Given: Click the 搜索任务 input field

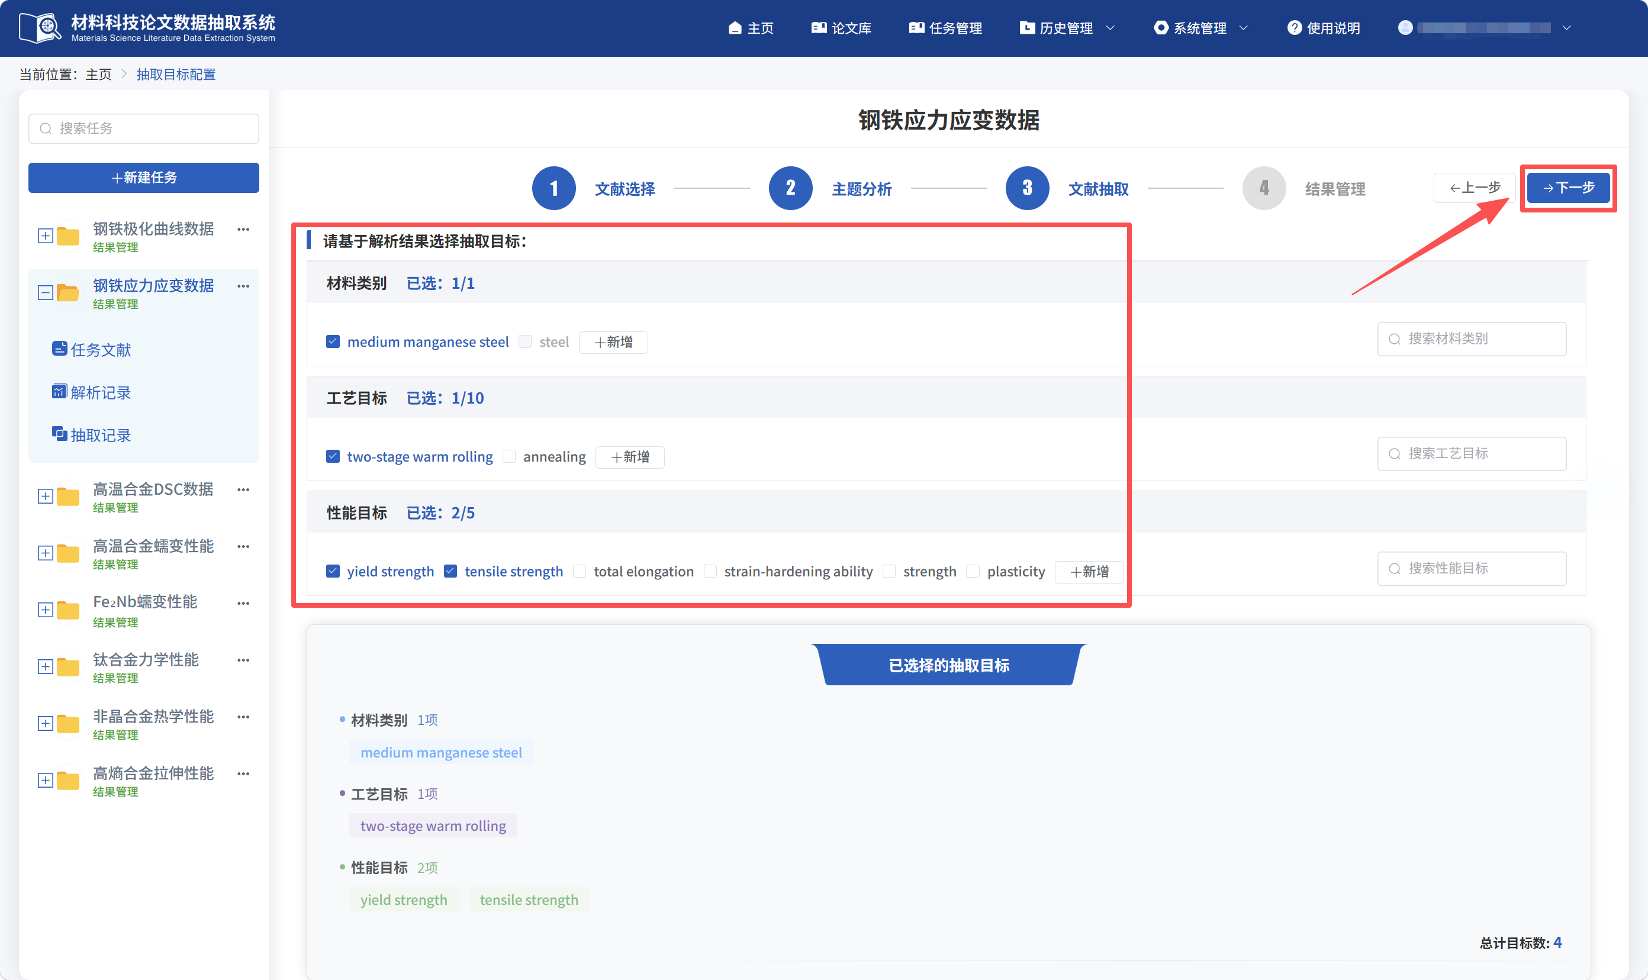Looking at the screenshot, I should 143,128.
